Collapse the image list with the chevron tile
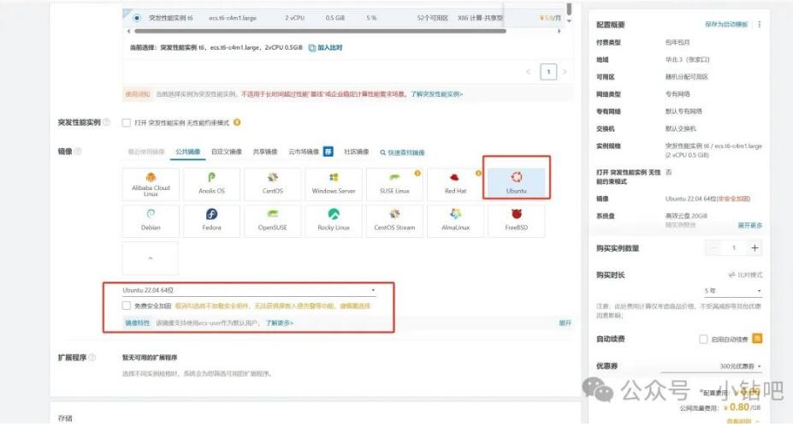The height and width of the screenshot is (427, 793). 151,258
